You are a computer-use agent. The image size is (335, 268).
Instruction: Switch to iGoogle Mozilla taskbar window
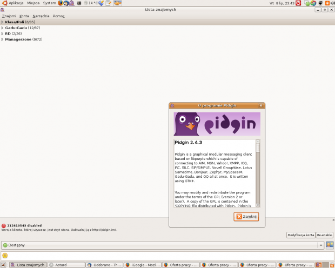tap(143, 265)
